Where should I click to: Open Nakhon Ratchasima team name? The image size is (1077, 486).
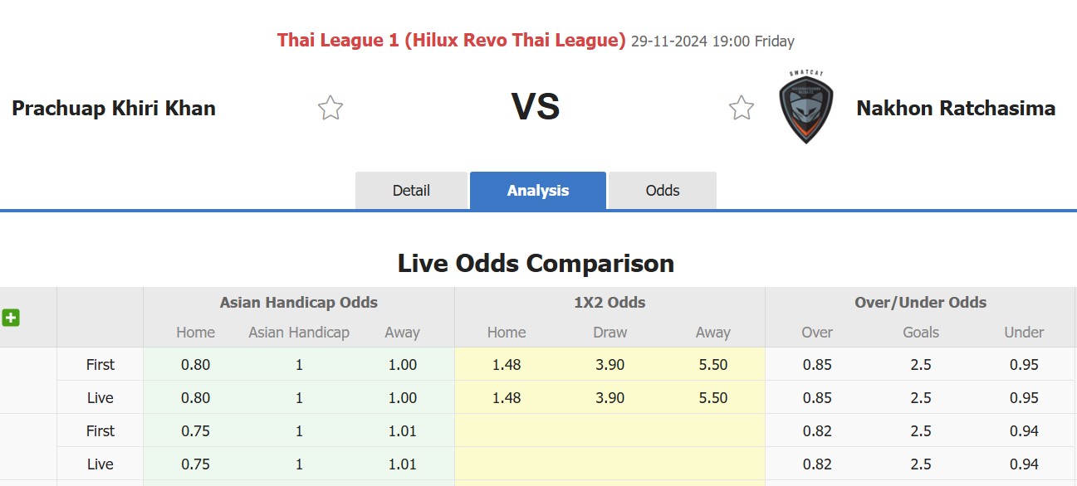coord(956,108)
